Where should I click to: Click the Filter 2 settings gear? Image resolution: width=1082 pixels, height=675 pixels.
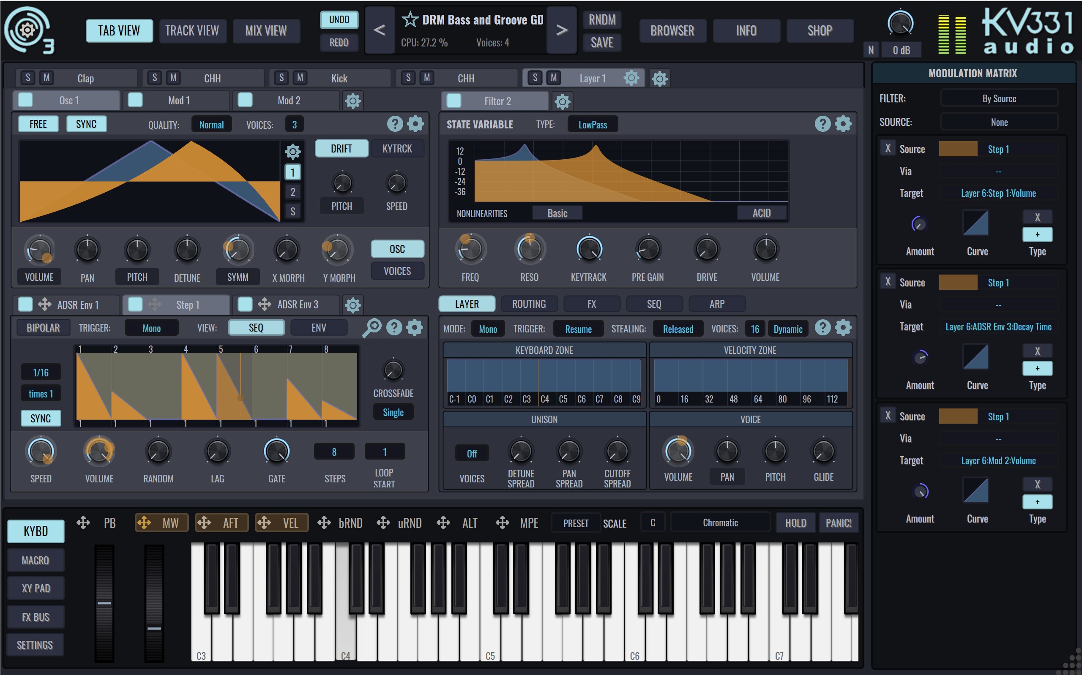tap(562, 101)
